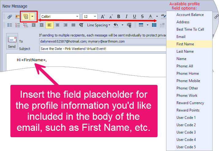Toggle italic formatting
Screen dimensions: 219x151
pos(126,17)
